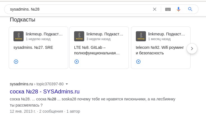Click linkmeup. Подкаст… name on the first card
The height and width of the screenshot is (123, 206).
click(x=44, y=34)
